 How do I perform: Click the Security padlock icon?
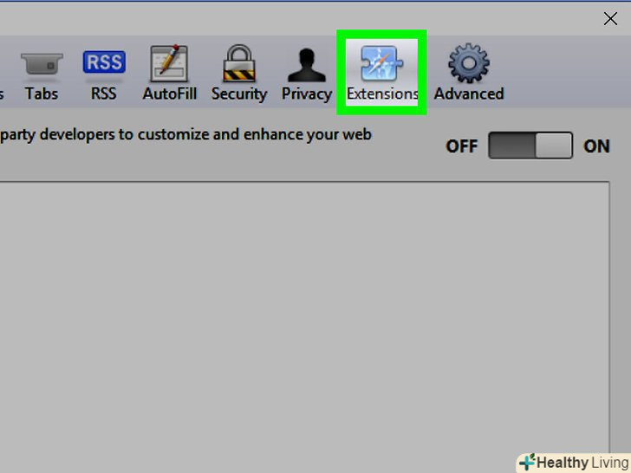[239, 63]
